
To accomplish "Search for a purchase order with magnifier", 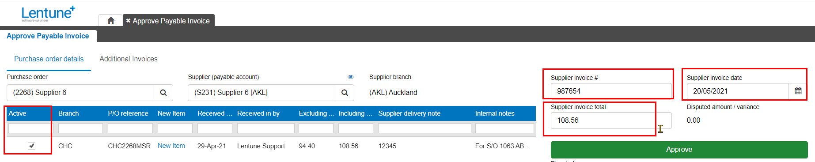I will [163, 93].
